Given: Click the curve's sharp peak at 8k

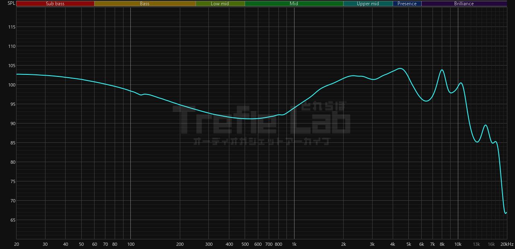Looking at the screenshot, I should 442,70.
